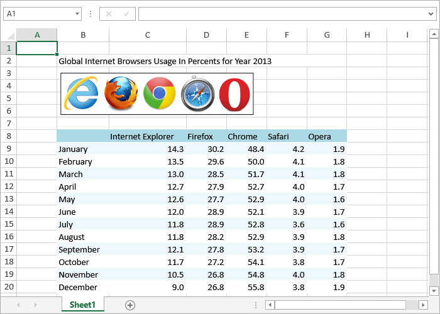
Task: Click the Firefox logo image
Action: [x=121, y=93]
